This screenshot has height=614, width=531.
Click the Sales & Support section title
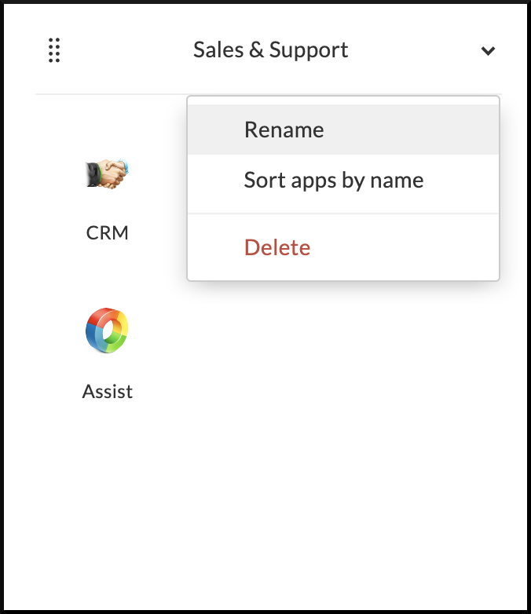pyautogui.click(x=271, y=50)
